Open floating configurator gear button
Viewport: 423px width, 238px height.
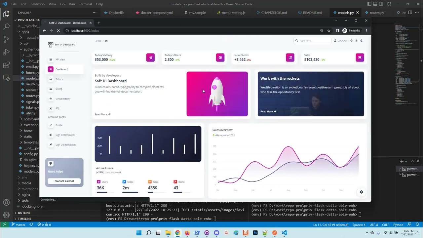pos(361,192)
